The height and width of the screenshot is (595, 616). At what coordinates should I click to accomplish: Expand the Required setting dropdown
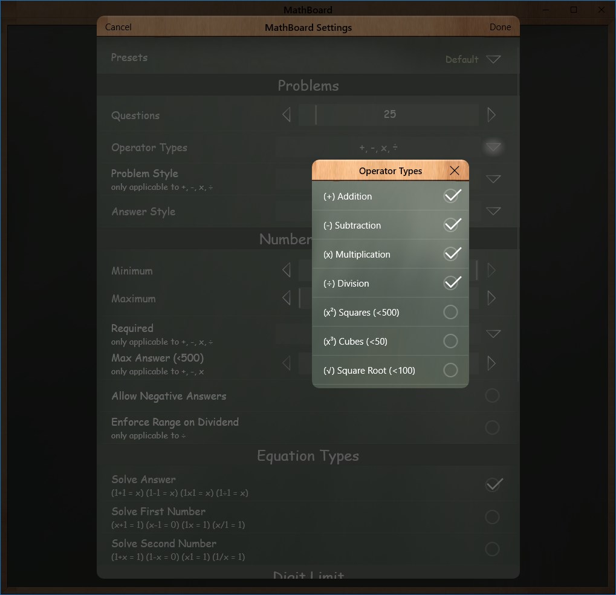tap(493, 333)
